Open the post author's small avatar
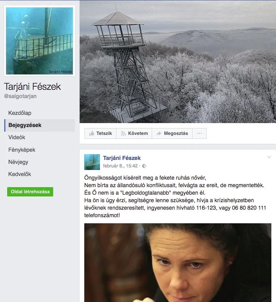The height and width of the screenshot is (302, 276). (92, 162)
